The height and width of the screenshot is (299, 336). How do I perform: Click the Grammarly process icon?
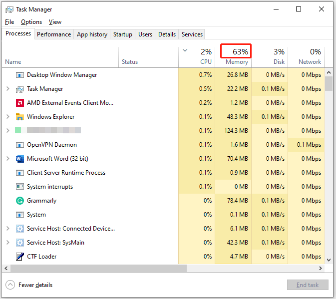click(x=20, y=201)
